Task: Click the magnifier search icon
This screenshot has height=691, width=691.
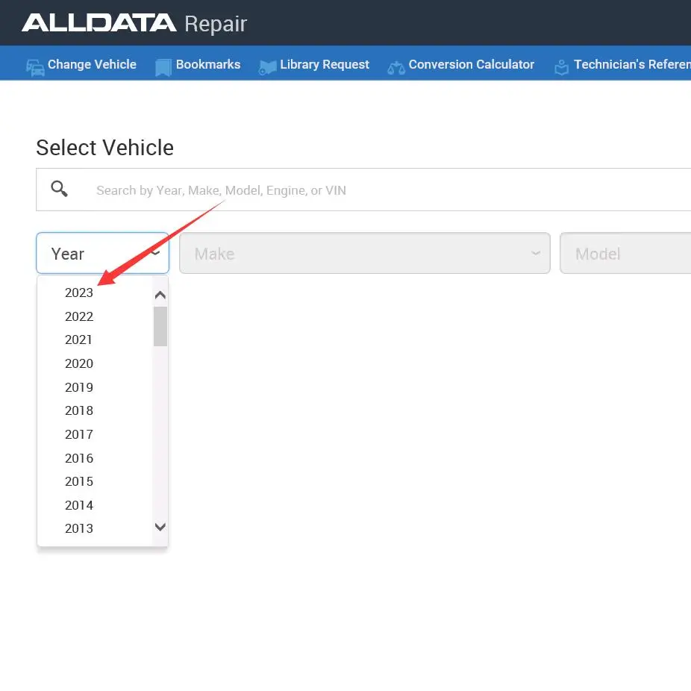Action: [x=59, y=189]
